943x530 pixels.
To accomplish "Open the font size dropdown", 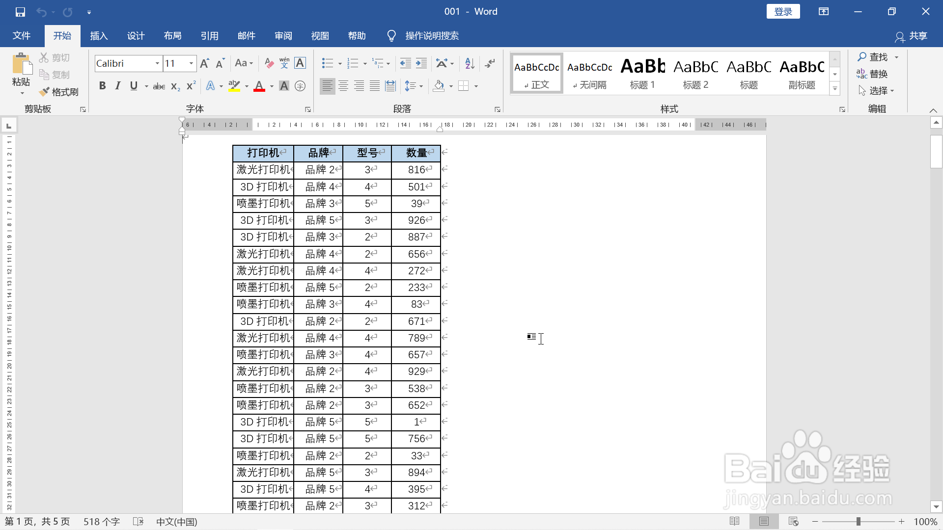I will 191,63.
